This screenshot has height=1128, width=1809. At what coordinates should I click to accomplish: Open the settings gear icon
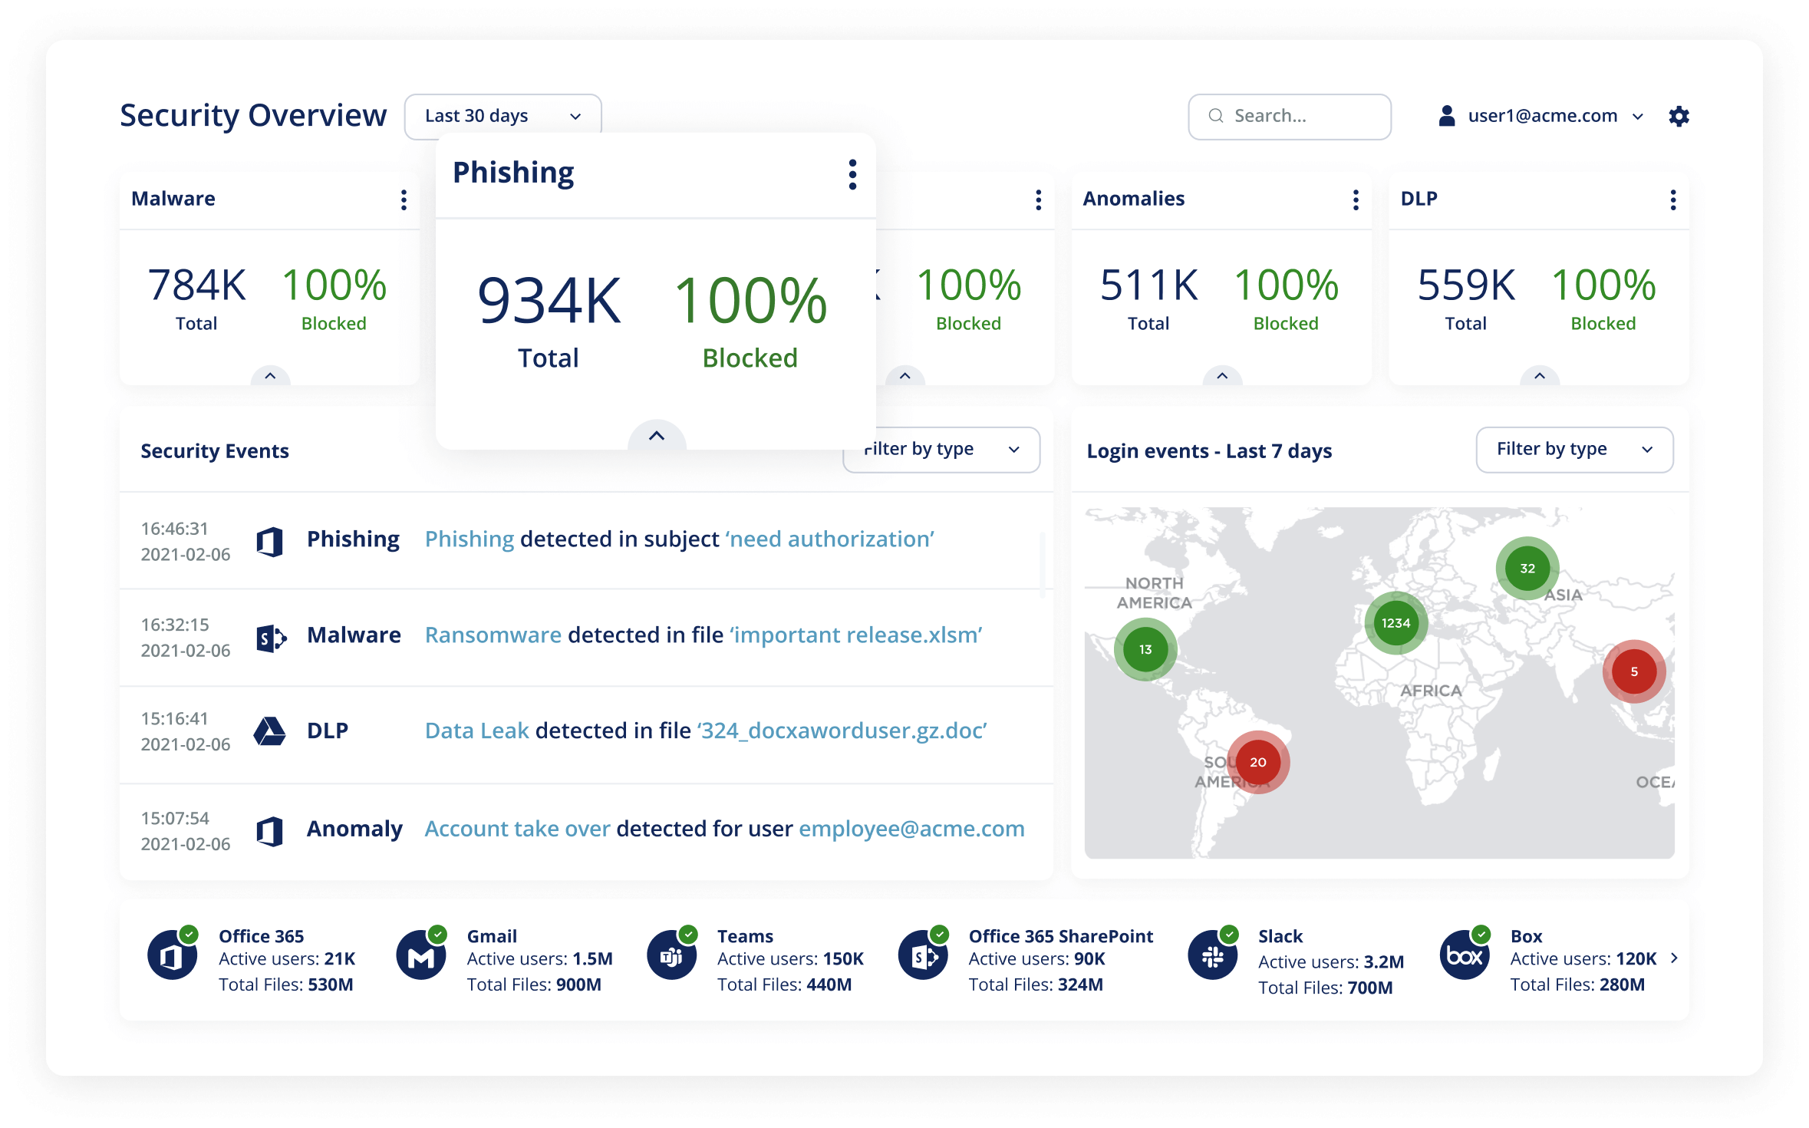click(1679, 117)
